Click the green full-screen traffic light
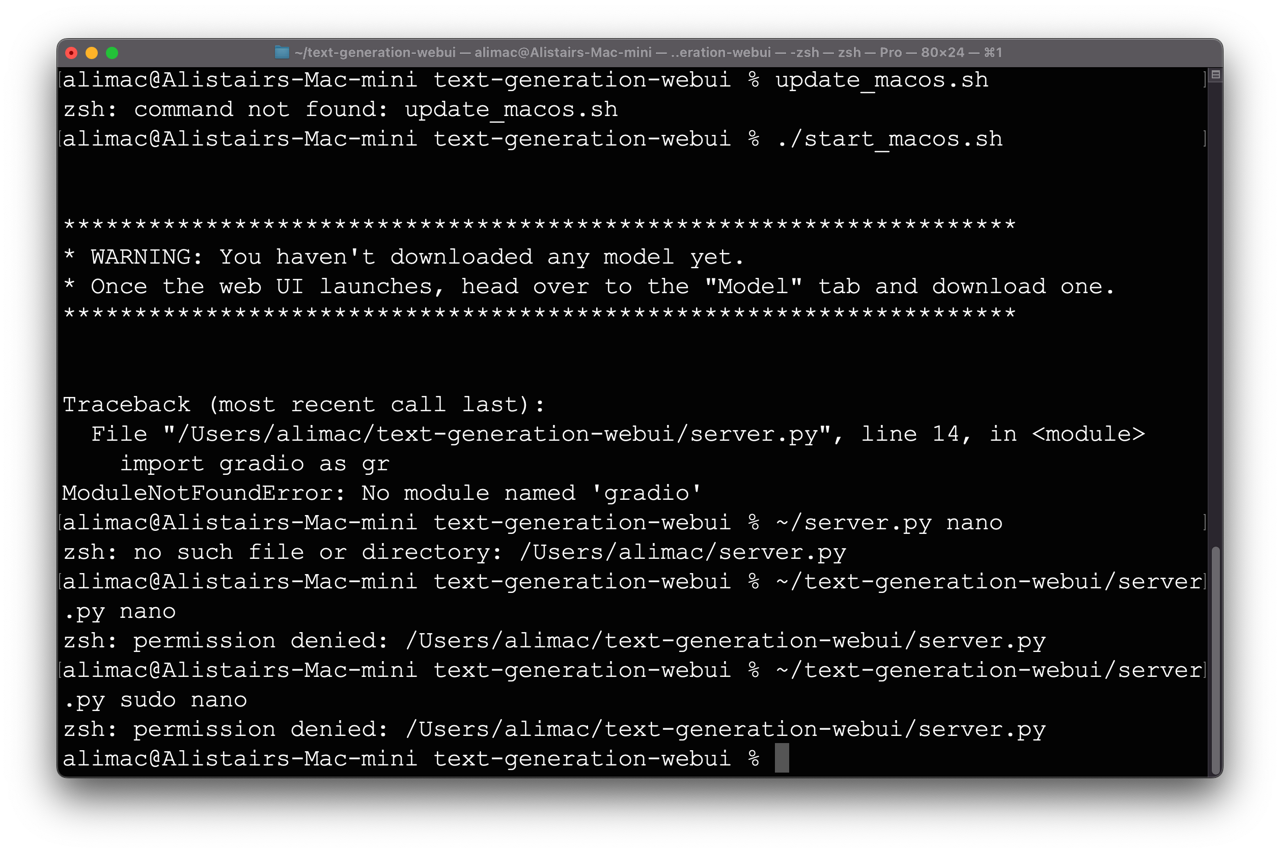The height and width of the screenshot is (853, 1280). 112,52
